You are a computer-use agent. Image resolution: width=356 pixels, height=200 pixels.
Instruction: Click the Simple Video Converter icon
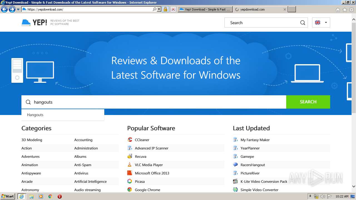coord(235,190)
